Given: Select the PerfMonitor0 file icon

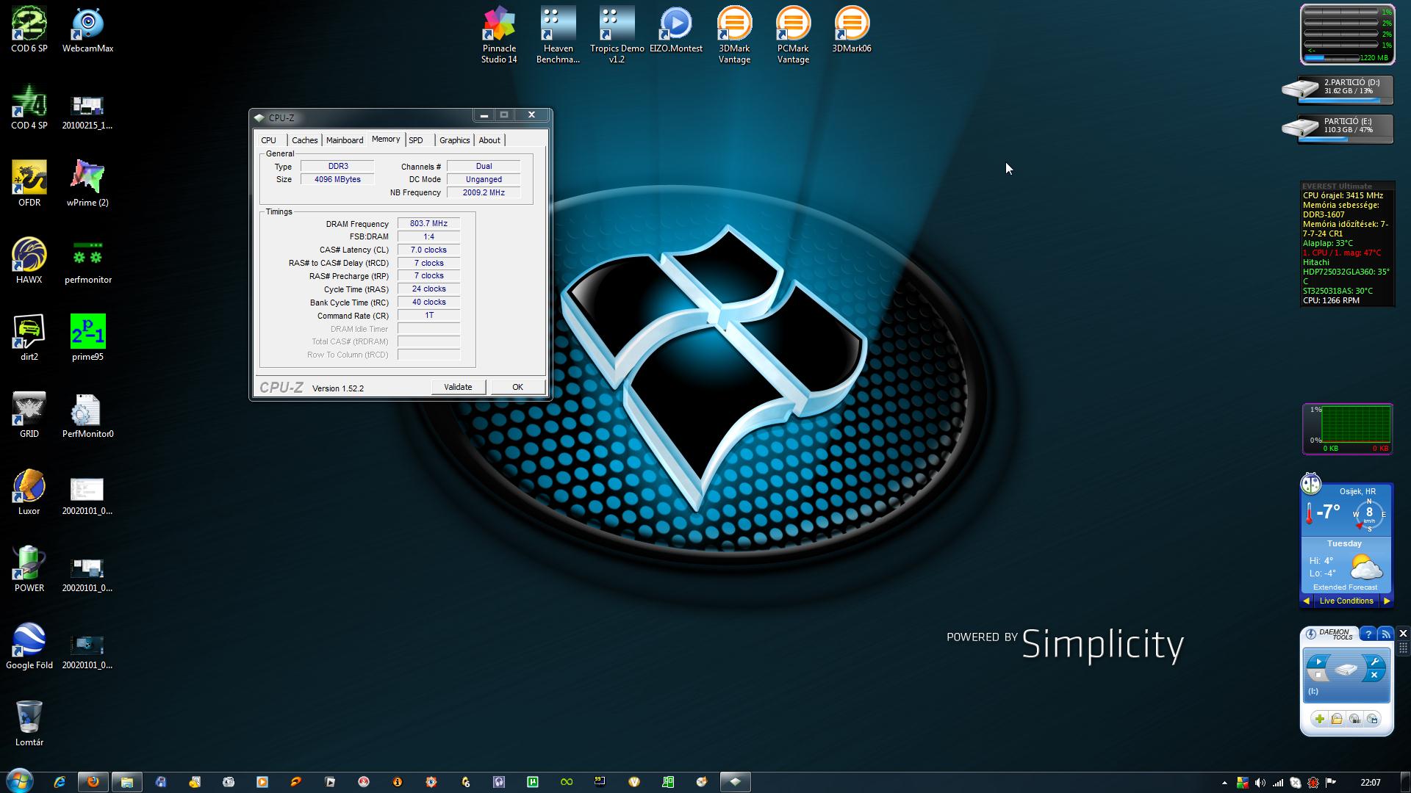Looking at the screenshot, I should click(87, 415).
